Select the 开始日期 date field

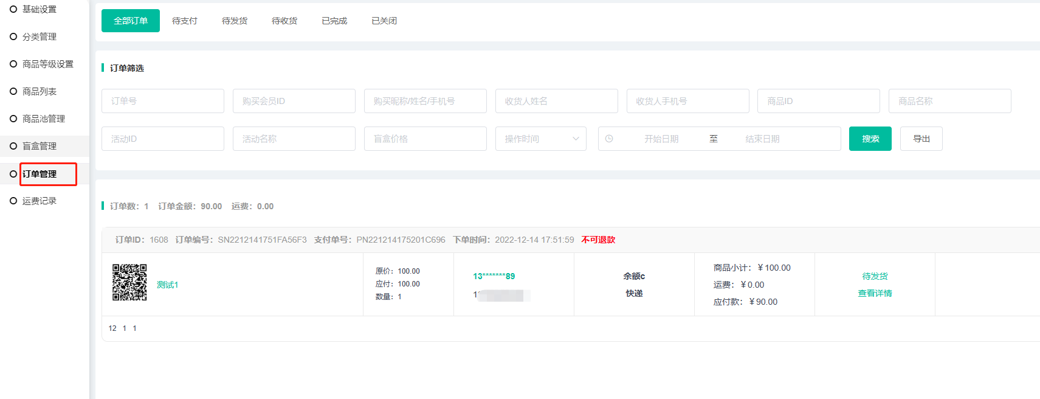point(661,139)
